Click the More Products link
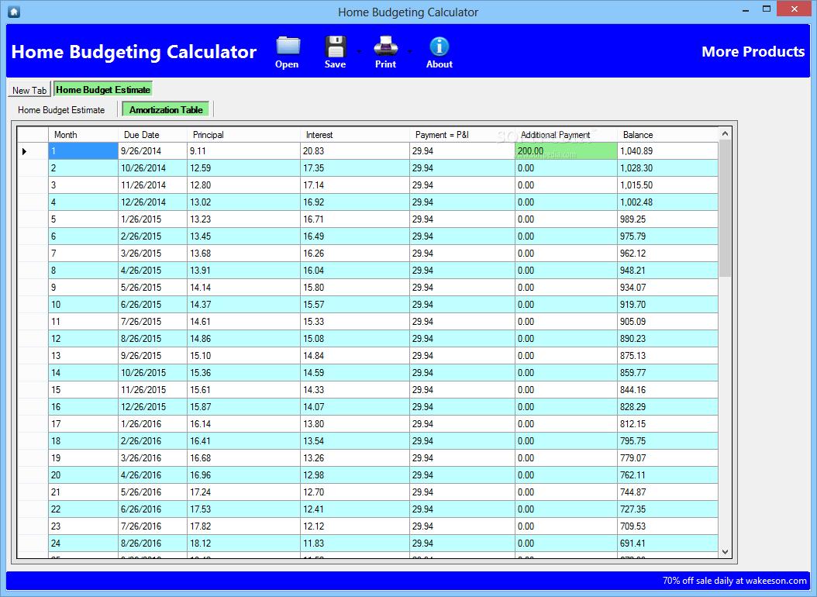 [x=753, y=51]
